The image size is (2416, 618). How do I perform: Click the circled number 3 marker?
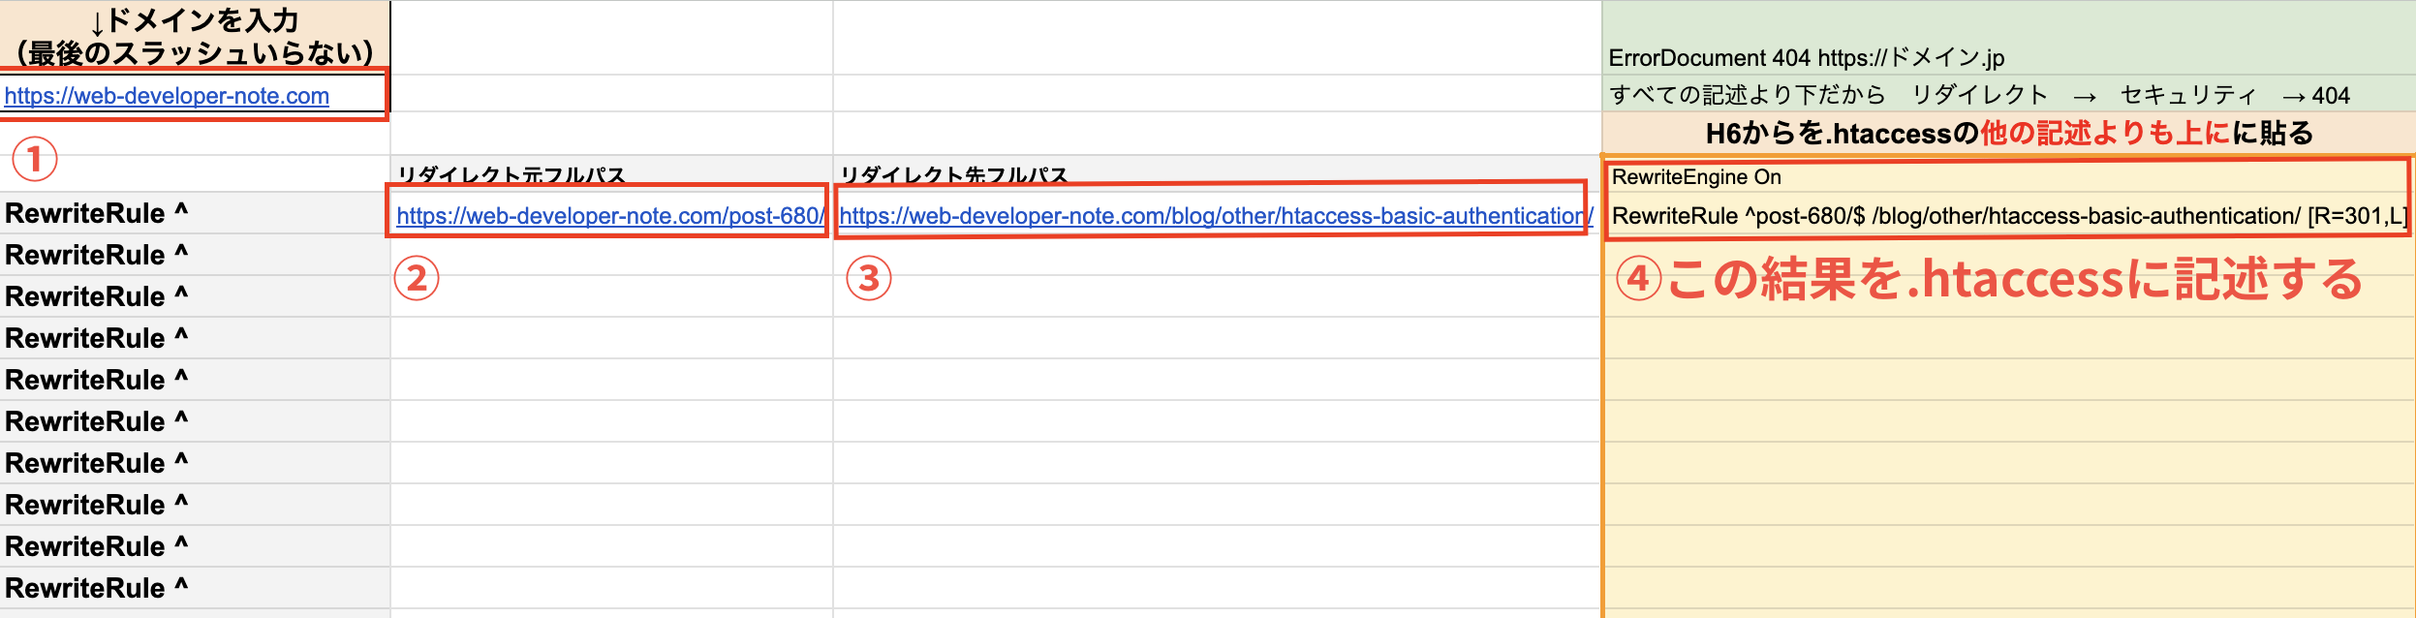pyautogui.click(x=868, y=279)
